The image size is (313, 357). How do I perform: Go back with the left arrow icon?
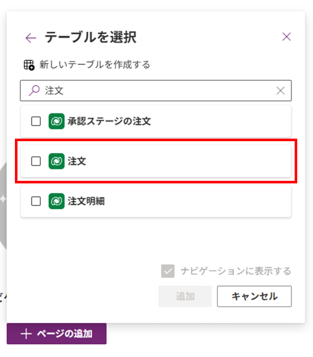click(x=31, y=38)
